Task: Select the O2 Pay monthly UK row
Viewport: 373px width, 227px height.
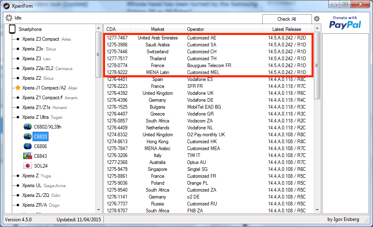Action: click(x=209, y=135)
